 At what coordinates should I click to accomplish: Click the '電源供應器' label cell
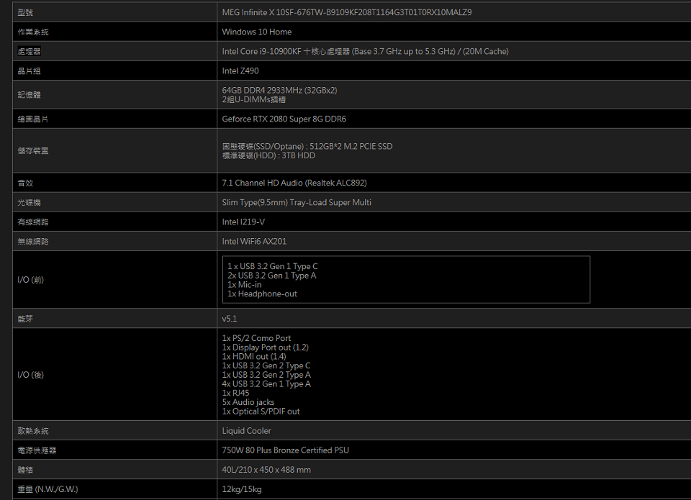click(114, 450)
